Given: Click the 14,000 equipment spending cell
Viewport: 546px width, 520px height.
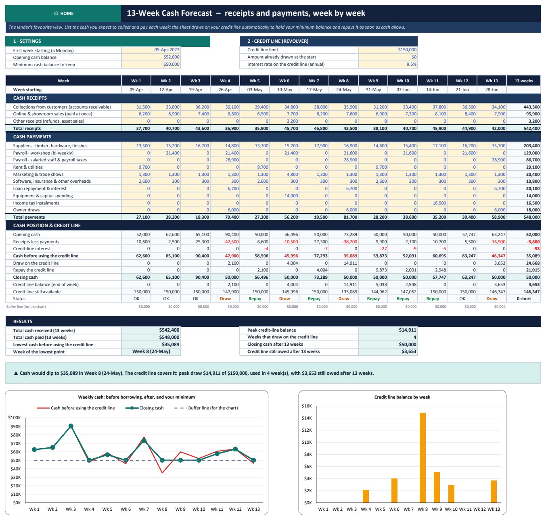Looking at the screenshot, I should (x=285, y=196).
